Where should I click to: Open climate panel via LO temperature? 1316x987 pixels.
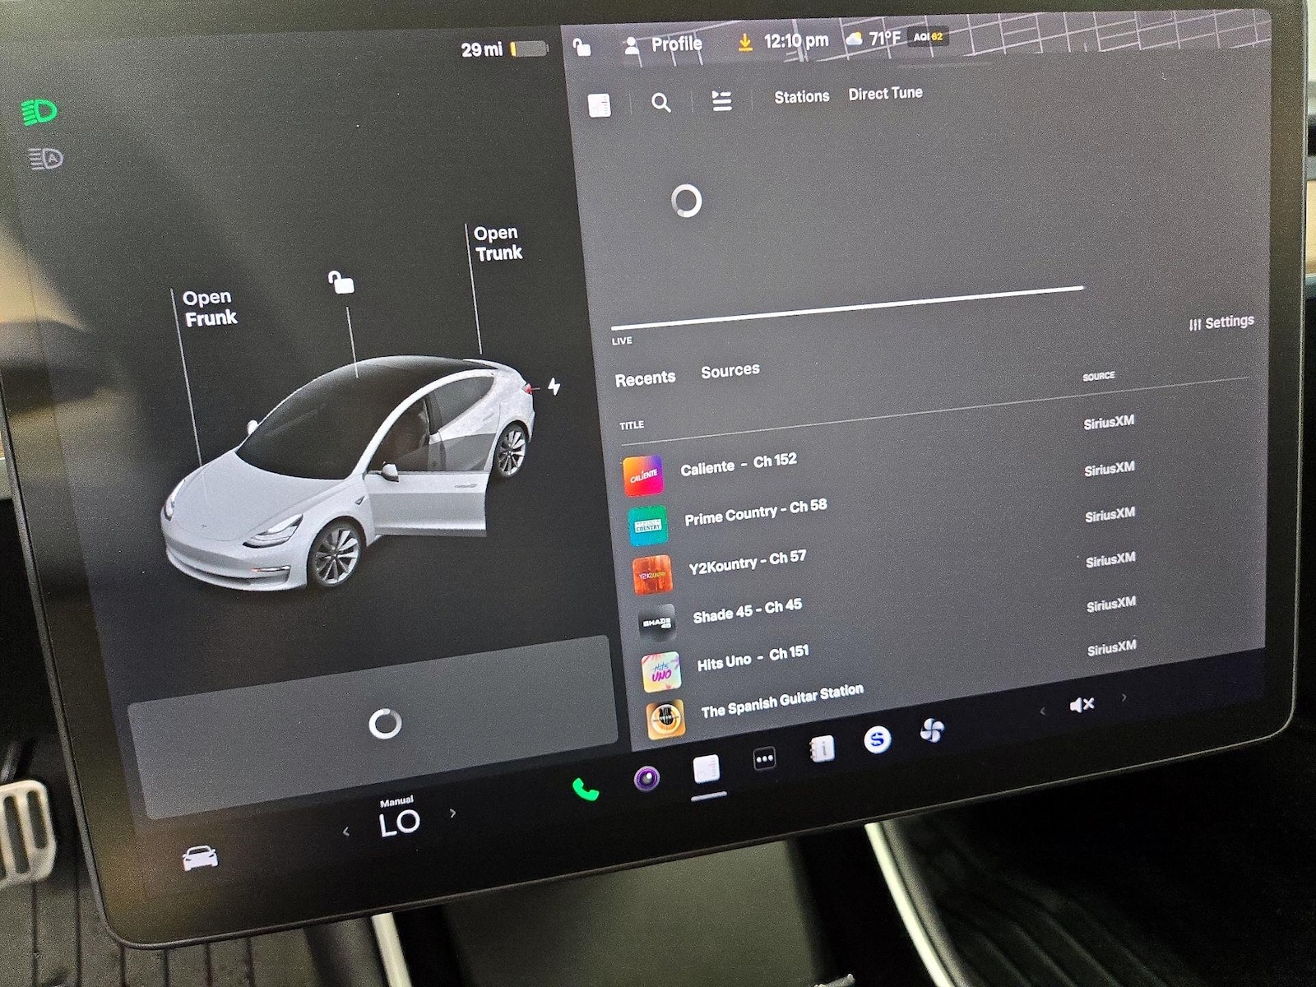point(400,822)
